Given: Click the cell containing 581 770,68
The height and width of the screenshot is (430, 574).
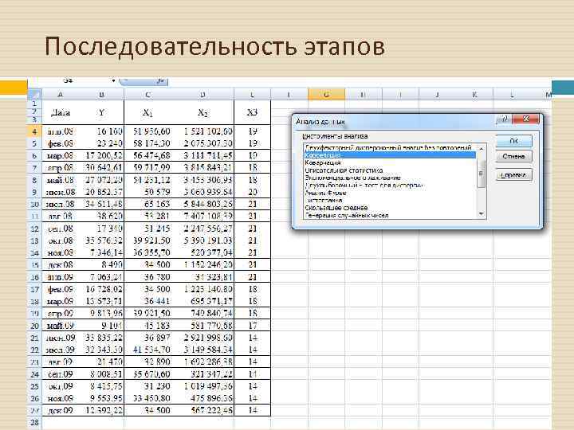Looking at the screenshot, I should point(202,326).
